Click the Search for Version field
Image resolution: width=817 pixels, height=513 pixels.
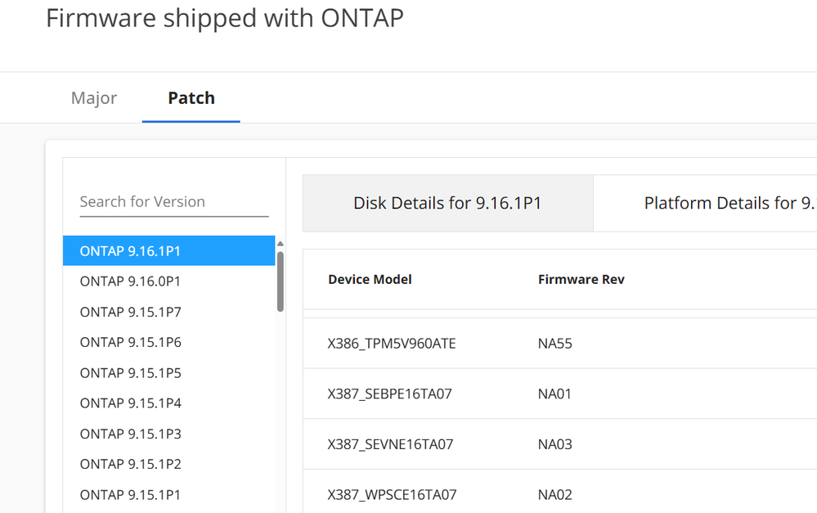coord(173,202)
